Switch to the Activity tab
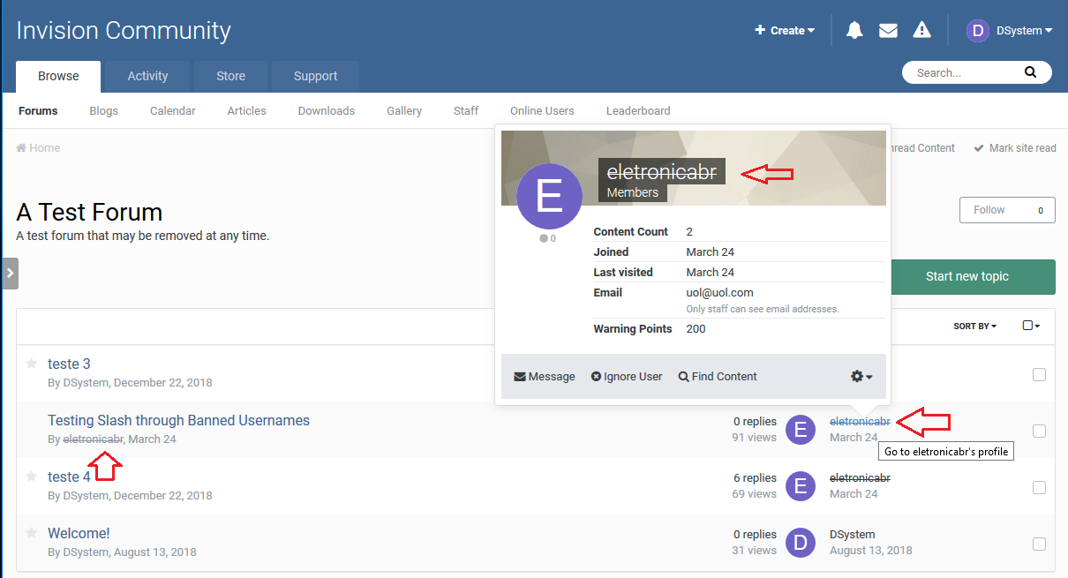Viewport: 1068px width, 578px height. 147,77
